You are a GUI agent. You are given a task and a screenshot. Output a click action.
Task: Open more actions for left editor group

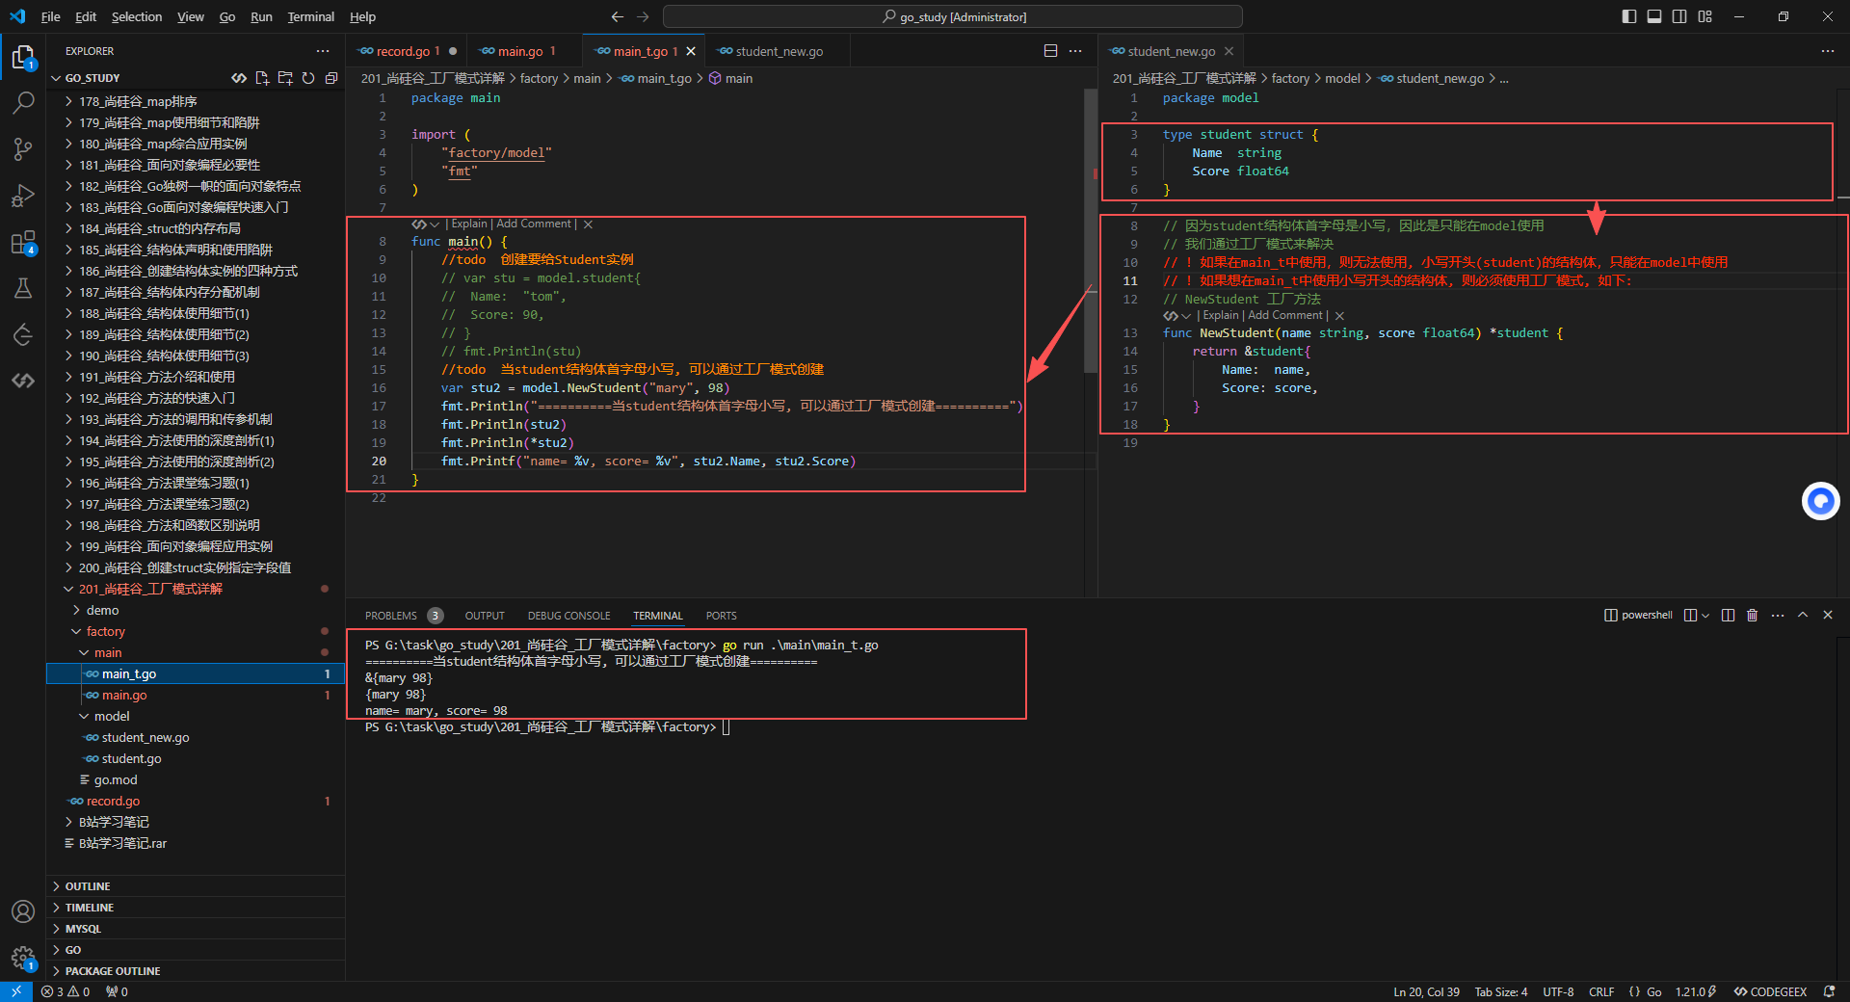tap(1075, 51)
